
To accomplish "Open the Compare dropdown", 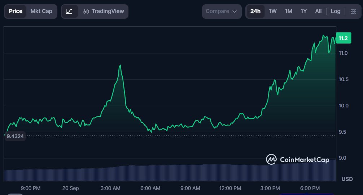I will click(222, 11).
